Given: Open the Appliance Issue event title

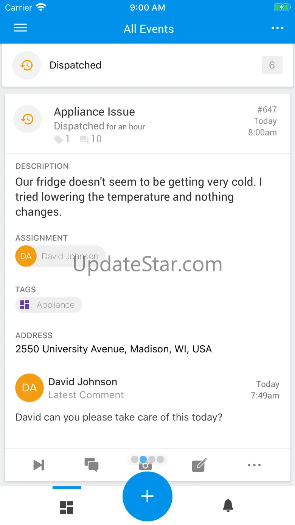Looking at the screenshot, I should (x=95, y=112).
